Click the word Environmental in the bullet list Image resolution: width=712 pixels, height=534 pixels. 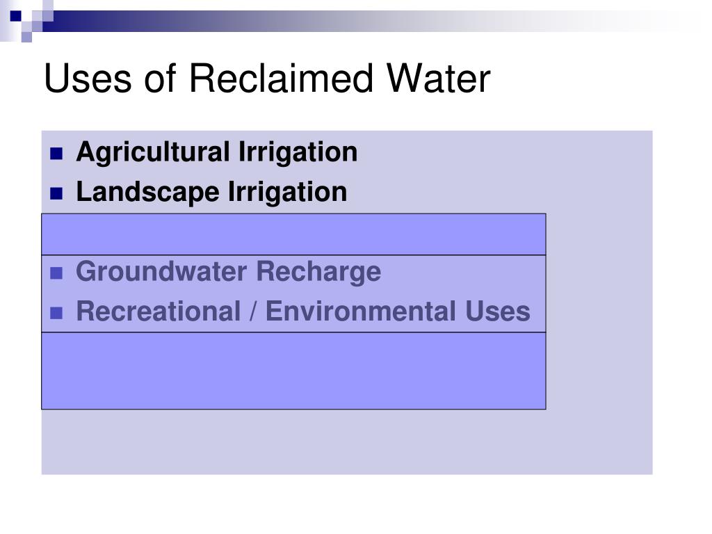pyautogui.click(x=360, y=311)
